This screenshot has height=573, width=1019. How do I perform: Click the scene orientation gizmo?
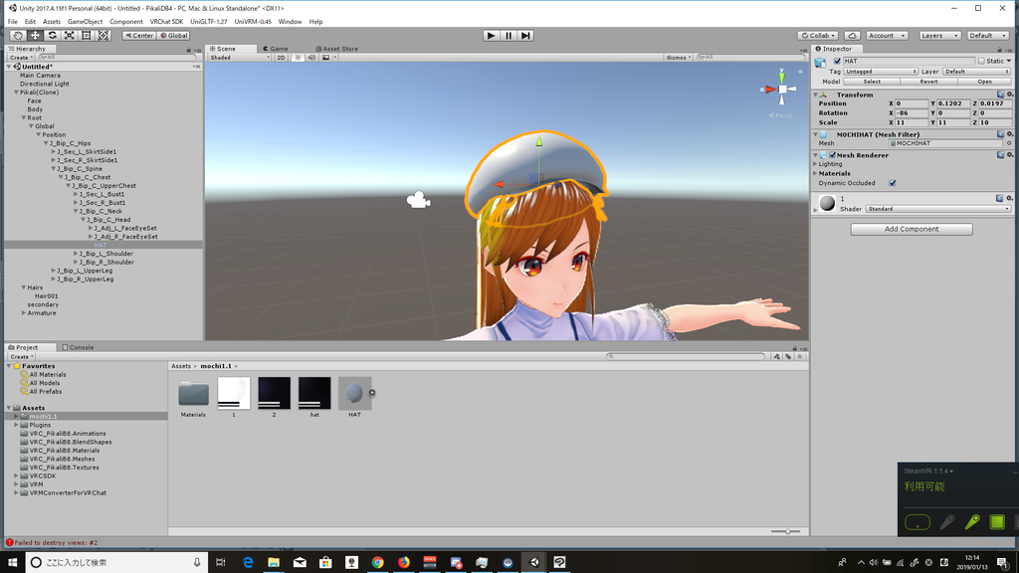782,89
